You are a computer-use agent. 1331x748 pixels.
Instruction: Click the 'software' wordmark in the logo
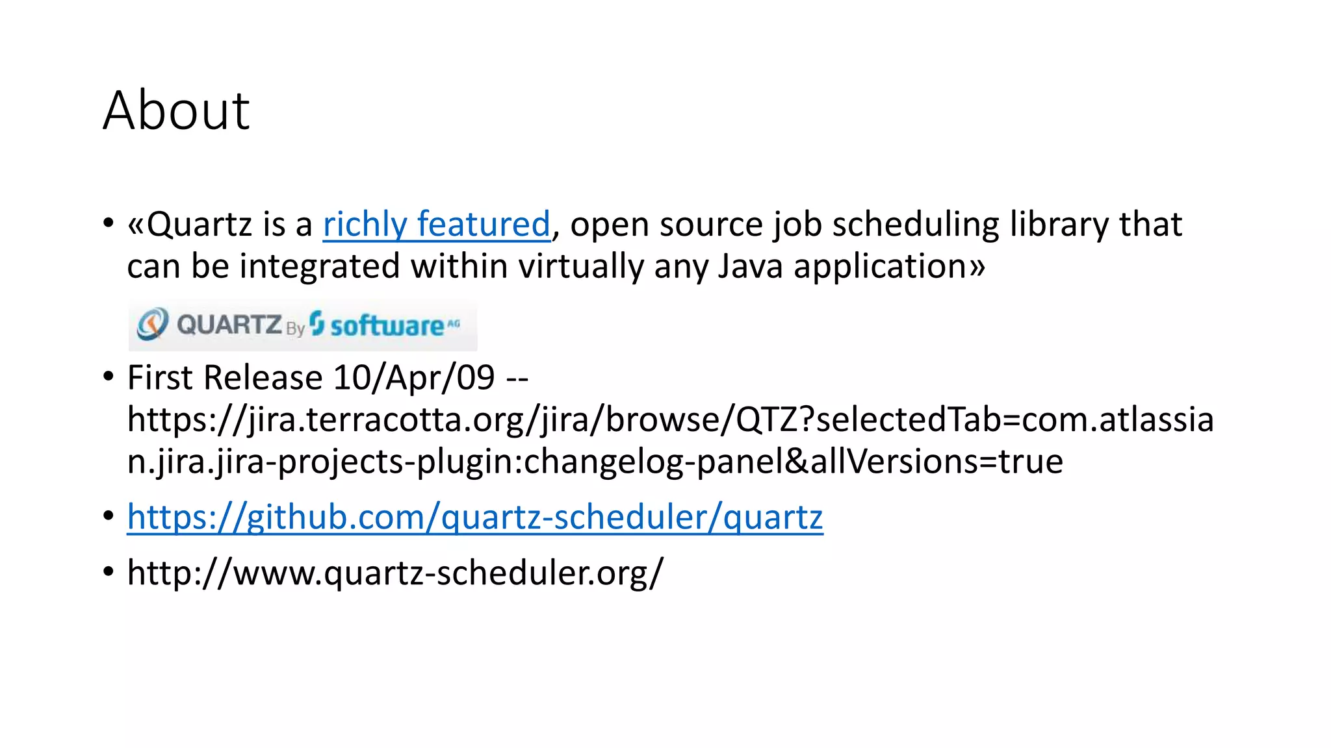[387, 325]
